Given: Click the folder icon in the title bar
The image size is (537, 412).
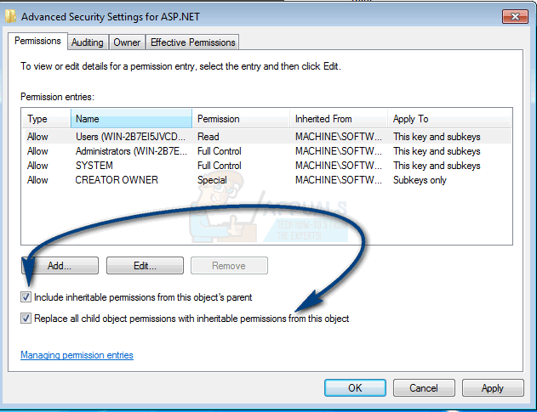Looking at the screenshot, I should coord(11,15).
